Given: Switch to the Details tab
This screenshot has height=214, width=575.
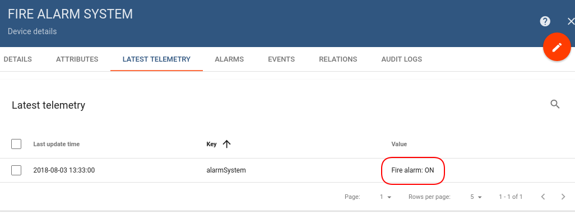Looking at the screenshot, I should pos(17,59).
